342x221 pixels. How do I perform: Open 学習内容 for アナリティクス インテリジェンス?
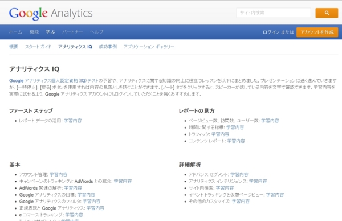click(258, 181)
